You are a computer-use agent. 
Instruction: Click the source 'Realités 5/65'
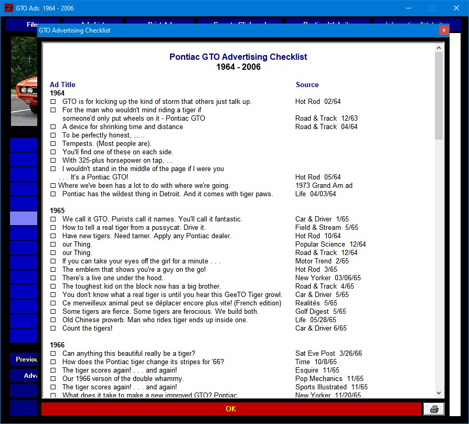pyautogui.click(x=316, y=303)
